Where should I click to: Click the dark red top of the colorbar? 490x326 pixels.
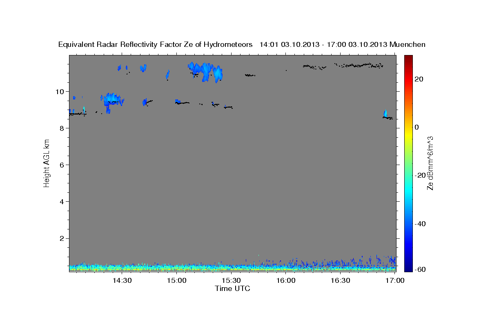(x=408, y=58)
